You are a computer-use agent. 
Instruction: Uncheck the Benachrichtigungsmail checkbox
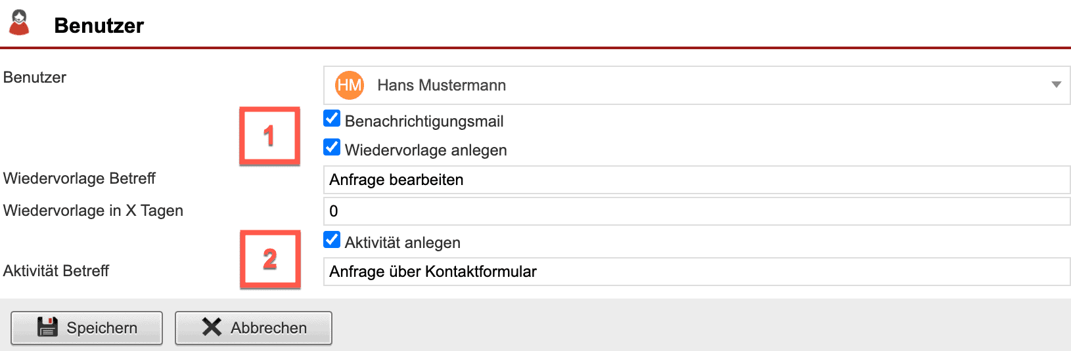[332, 119]
